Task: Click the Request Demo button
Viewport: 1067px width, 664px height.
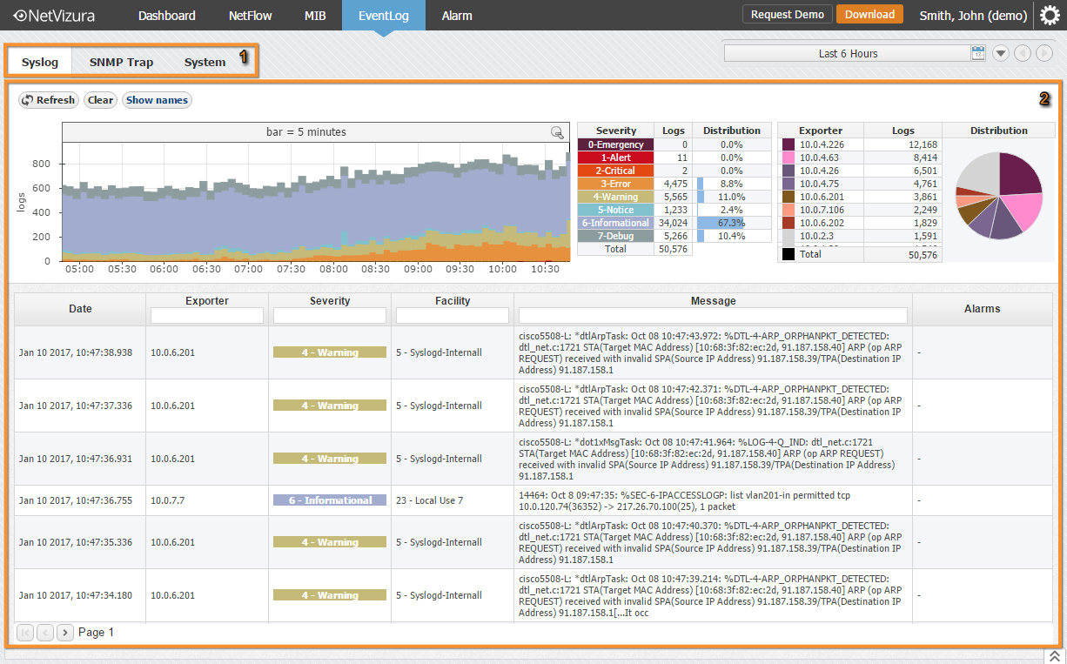Action: pyautogui.click(x=787, y=15)
